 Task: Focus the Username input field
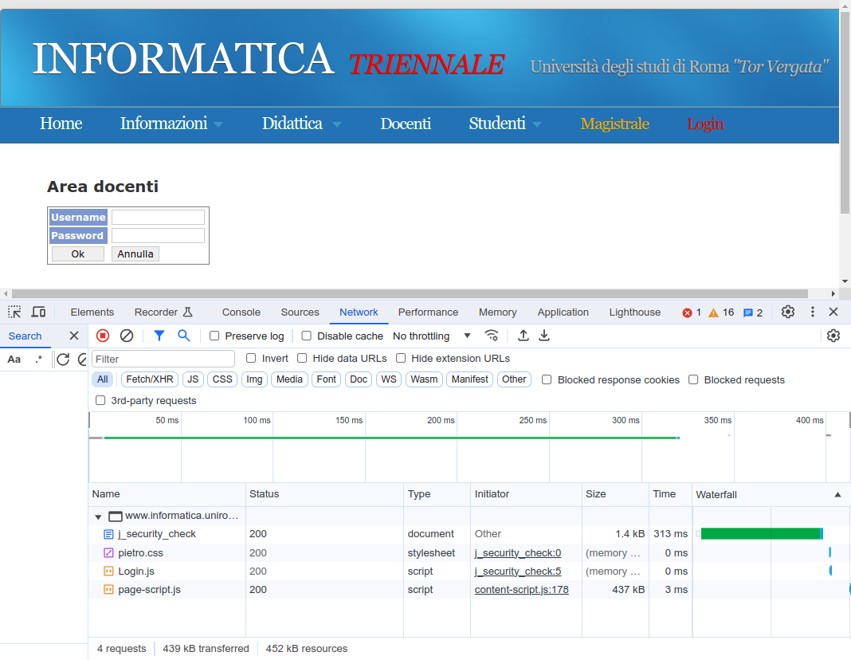pos(158,217)
